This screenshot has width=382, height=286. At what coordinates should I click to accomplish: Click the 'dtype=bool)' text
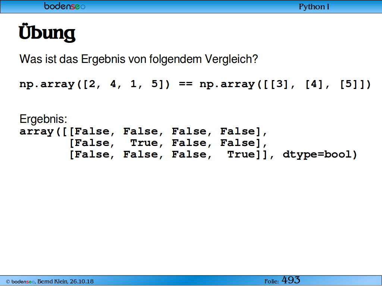click(x=320, y=155)
